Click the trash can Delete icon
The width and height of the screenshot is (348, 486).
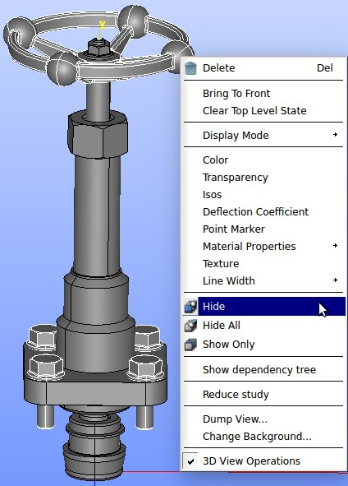coord(190,68)
